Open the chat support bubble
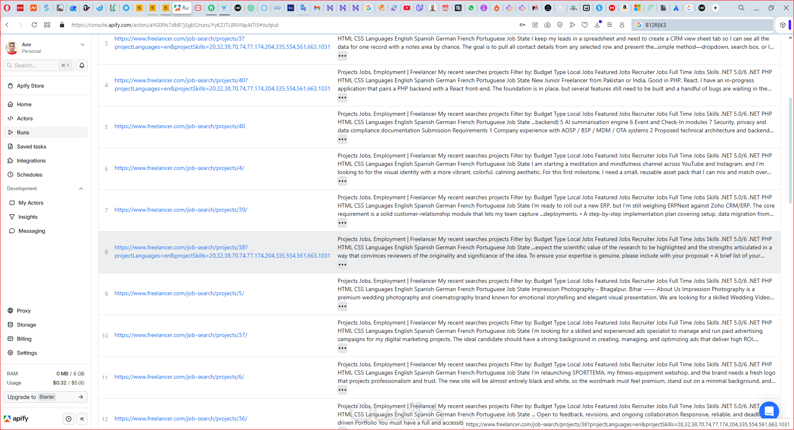 (x=769, y=411)
